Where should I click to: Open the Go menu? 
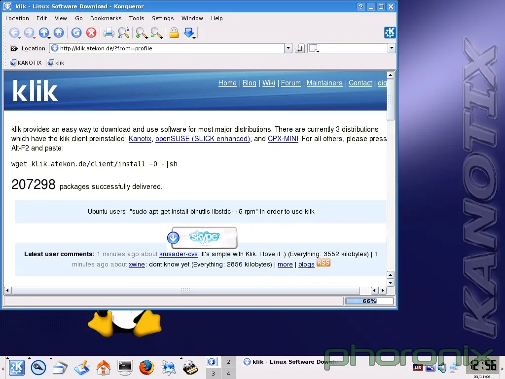78,18
